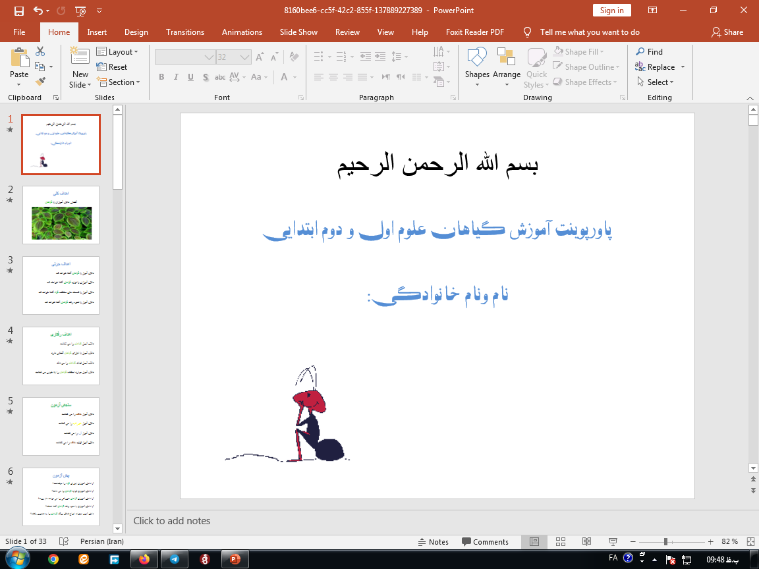Open Telegram from the taskbar
This screenshot has height=569, width=759.
[x=174, y=559]
